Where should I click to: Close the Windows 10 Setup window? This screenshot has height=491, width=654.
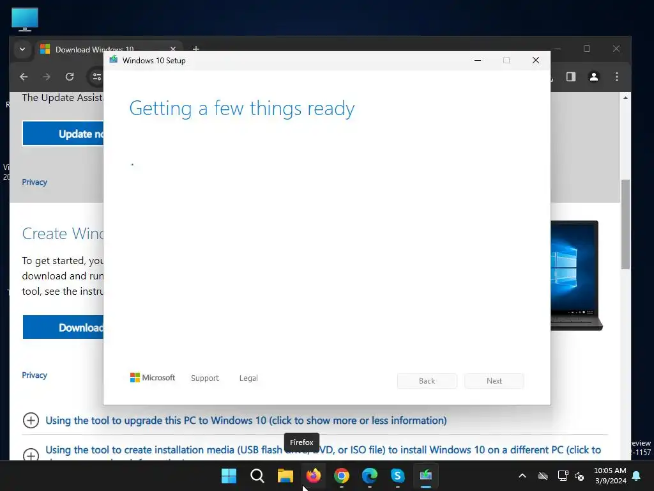click(536, 61)
